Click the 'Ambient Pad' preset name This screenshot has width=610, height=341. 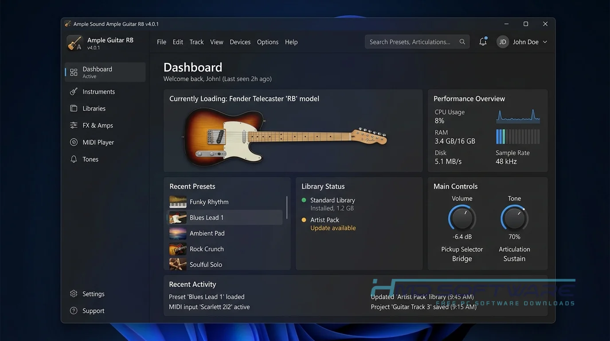click(x=207, y=233)
